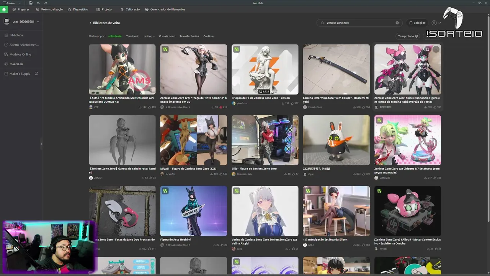Open the Garota de cabelo rosa thumbnail

tap(122, 140)
